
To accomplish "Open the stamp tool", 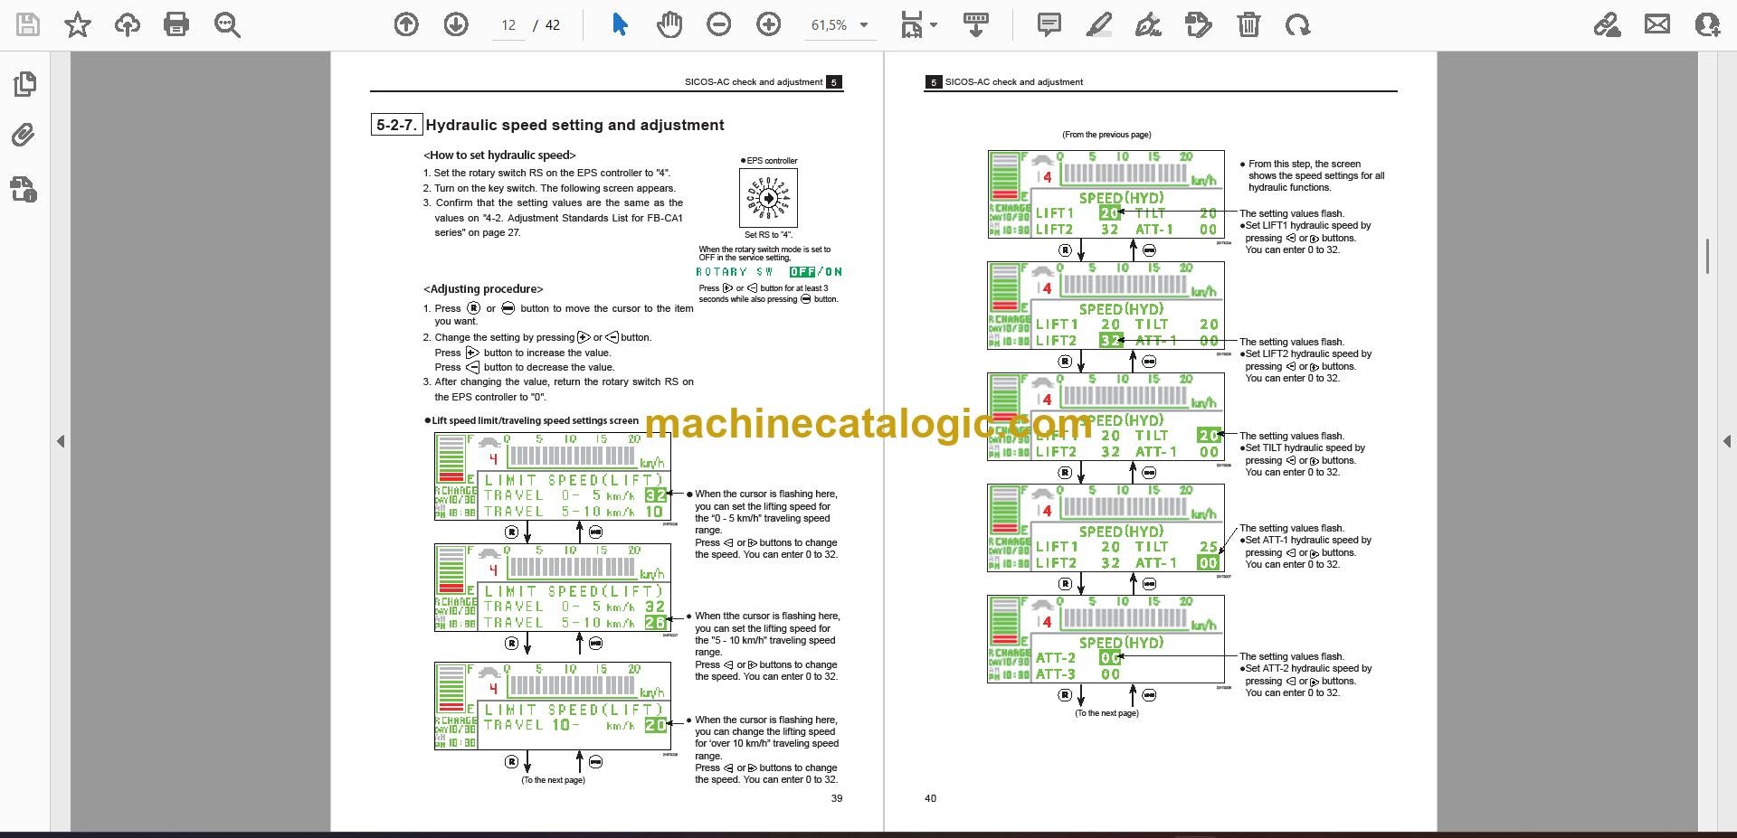I will click(1198, 24).
